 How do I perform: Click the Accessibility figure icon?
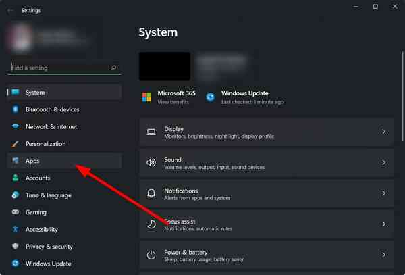pos(15,230)
